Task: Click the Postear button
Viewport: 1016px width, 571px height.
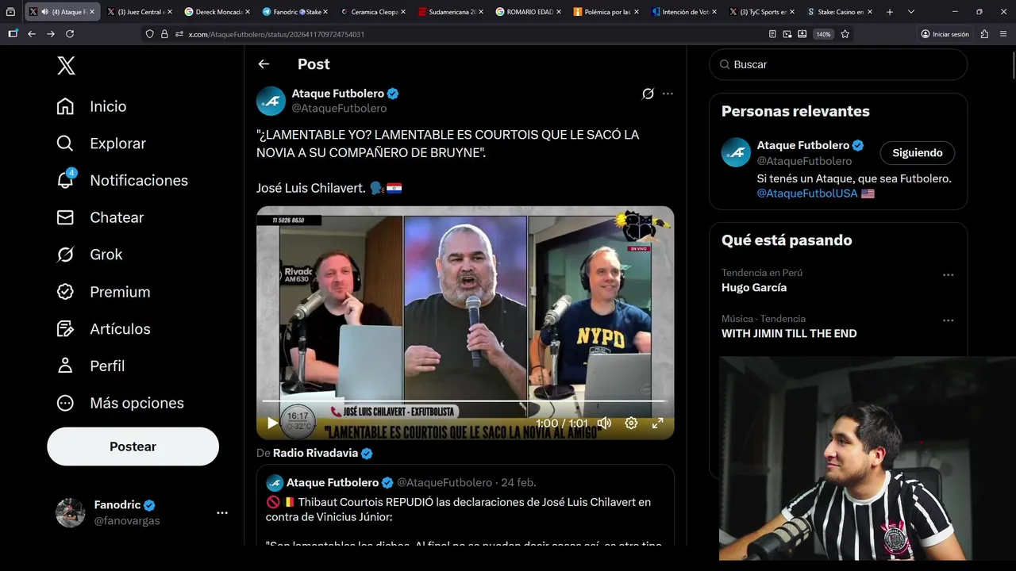Action: (x=133, y=446)
